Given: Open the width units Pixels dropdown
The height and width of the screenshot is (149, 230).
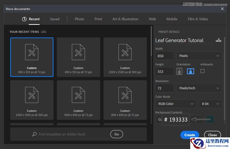Looking at the screenshot, I should tap(199, 56).
